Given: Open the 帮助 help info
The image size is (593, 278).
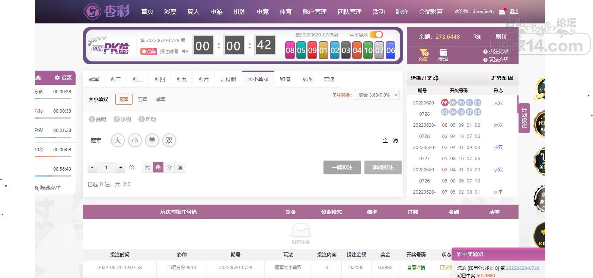Looking at the screenshot, I should [x=147, y=119].
